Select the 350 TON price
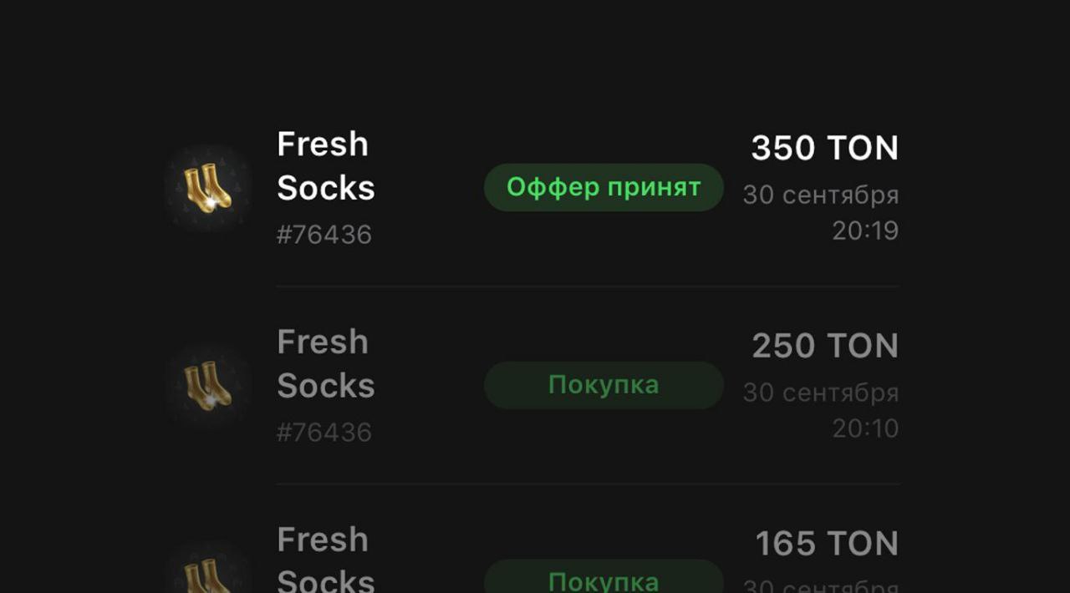The height and width of the screenshot is (593, 1070). (x=824, y=149)
